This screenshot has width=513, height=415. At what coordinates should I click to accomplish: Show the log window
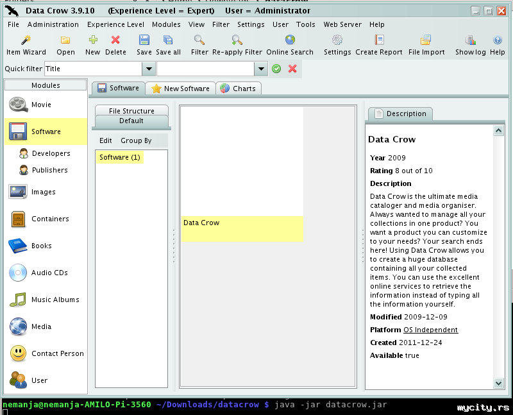470,45
